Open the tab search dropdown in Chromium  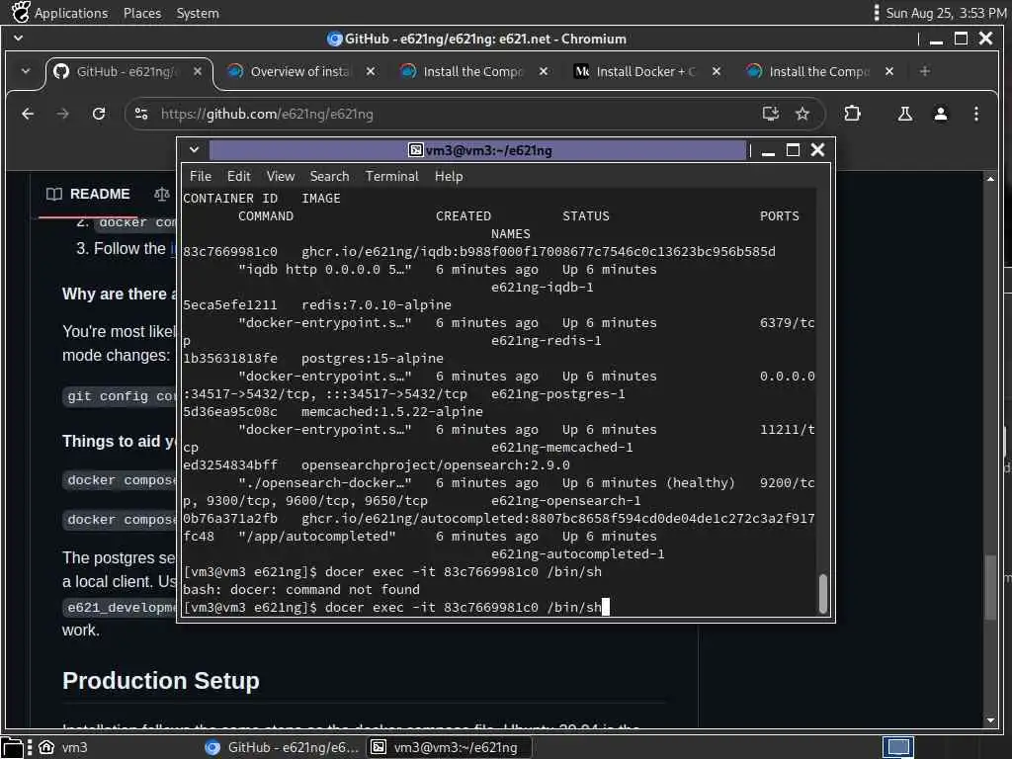[x=25, y=71]
